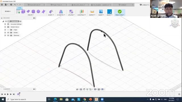Toggle the Bodies folder visibility eye
Screen dimensions: 182x102
click(x=8, y=33)
